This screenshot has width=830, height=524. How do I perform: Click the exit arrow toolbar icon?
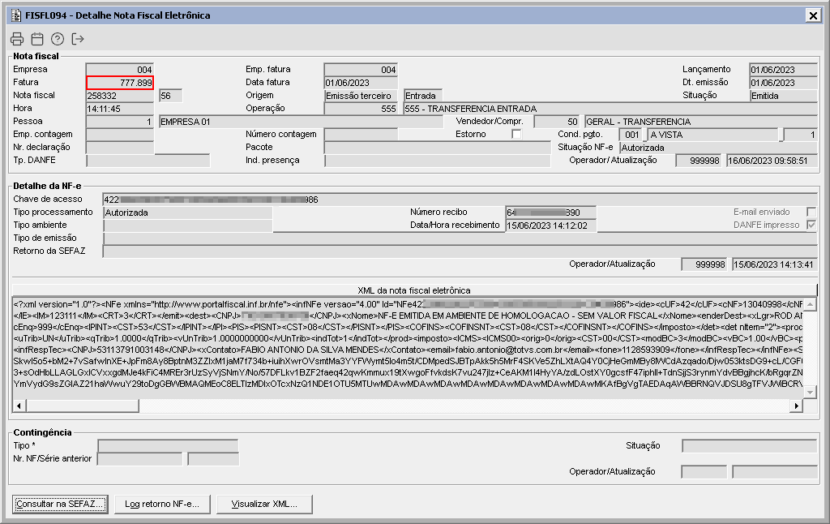78,39
